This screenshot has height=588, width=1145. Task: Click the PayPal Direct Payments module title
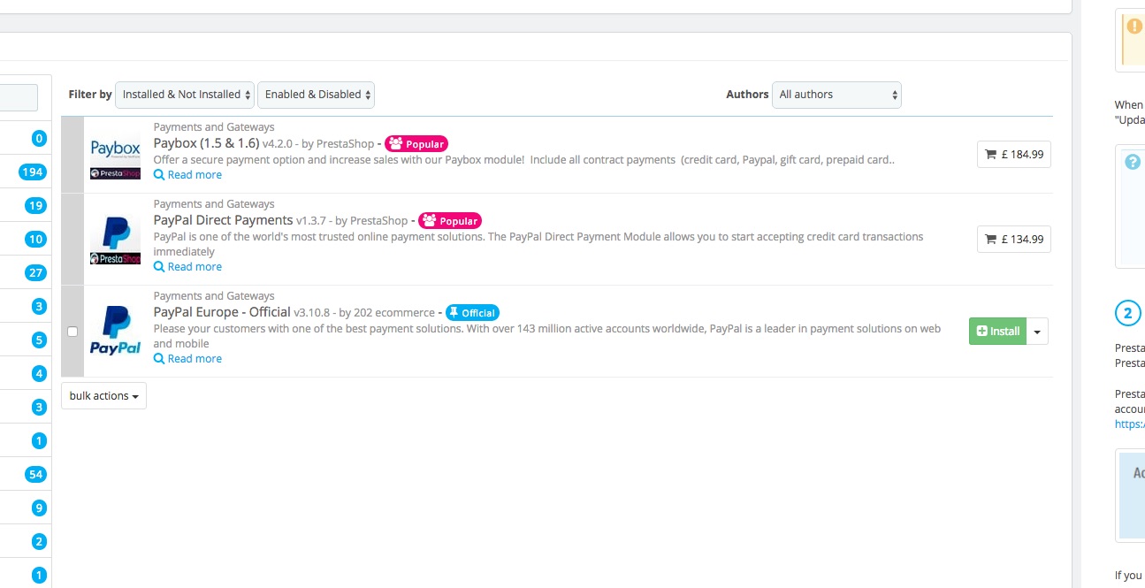click(223, 220)
